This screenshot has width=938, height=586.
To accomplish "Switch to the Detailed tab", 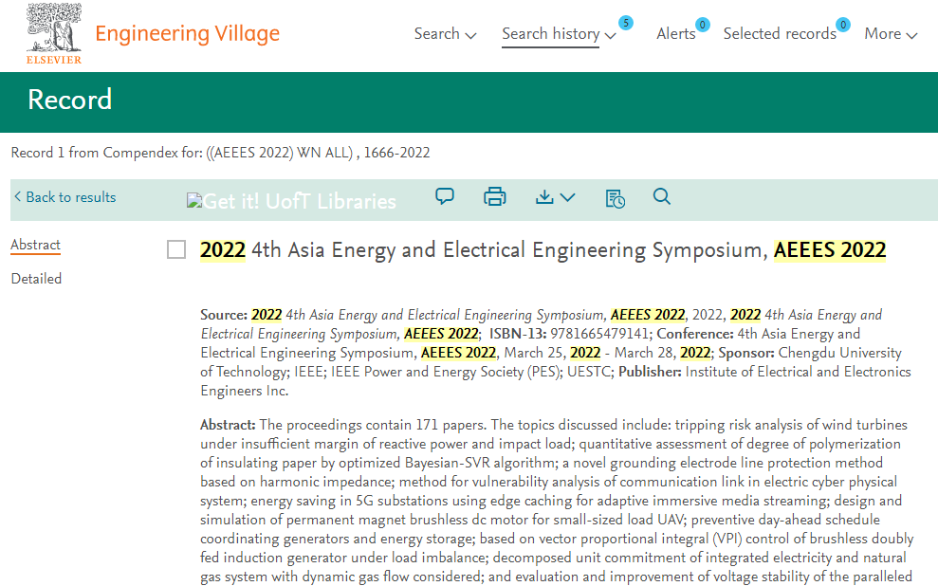I will (36, 279).
